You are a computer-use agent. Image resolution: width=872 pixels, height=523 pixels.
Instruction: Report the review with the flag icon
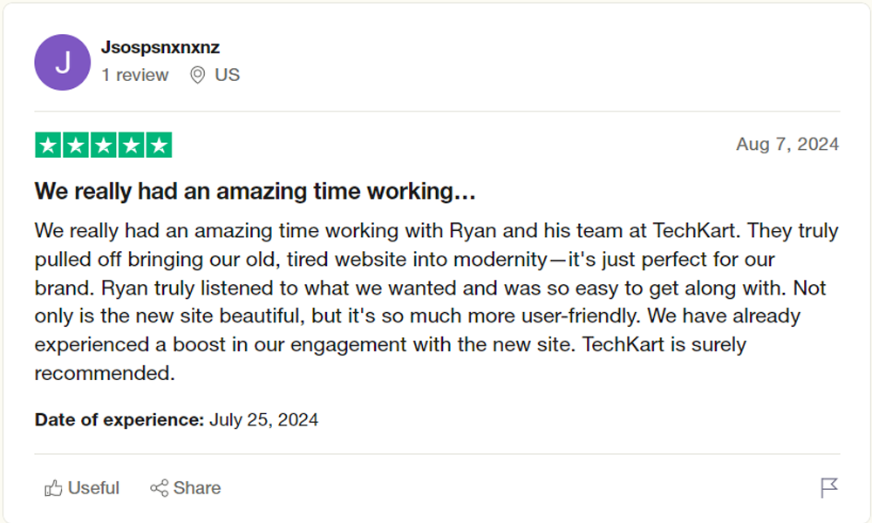click(x=829, y=488)
